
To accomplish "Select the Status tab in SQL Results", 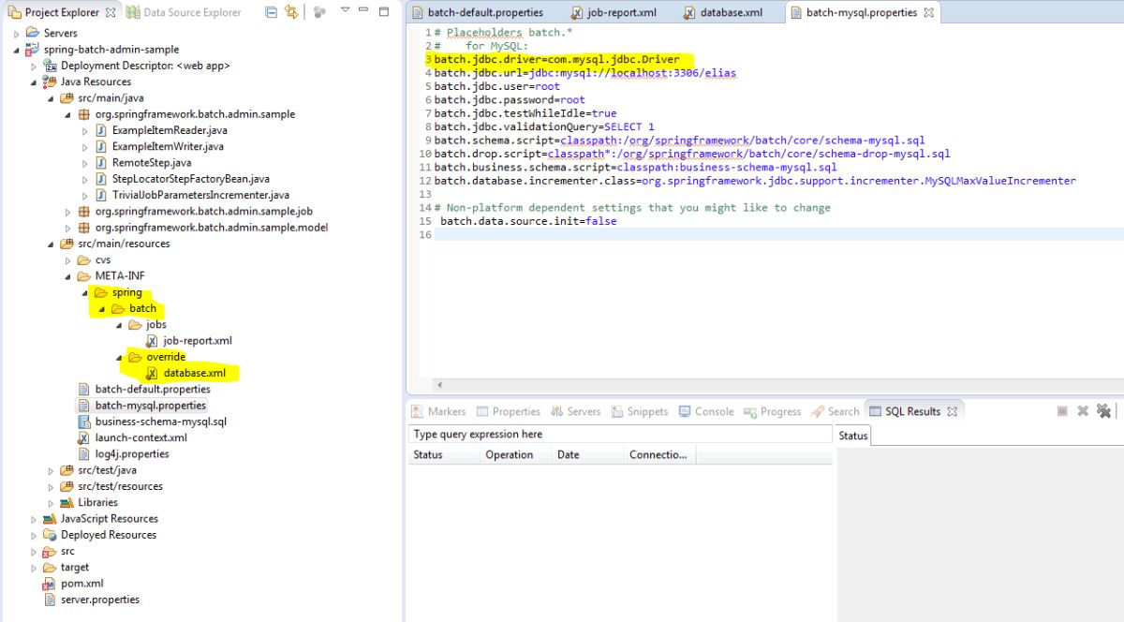I will click(x=853, y=436).
